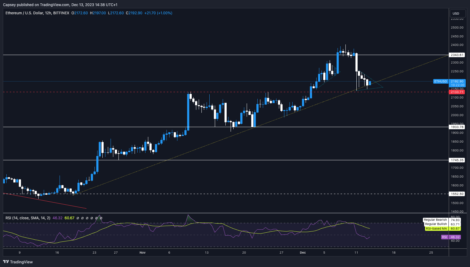Click the high value H2197.00 in legend
Screen dimensions: 470x267
point(98,13)
